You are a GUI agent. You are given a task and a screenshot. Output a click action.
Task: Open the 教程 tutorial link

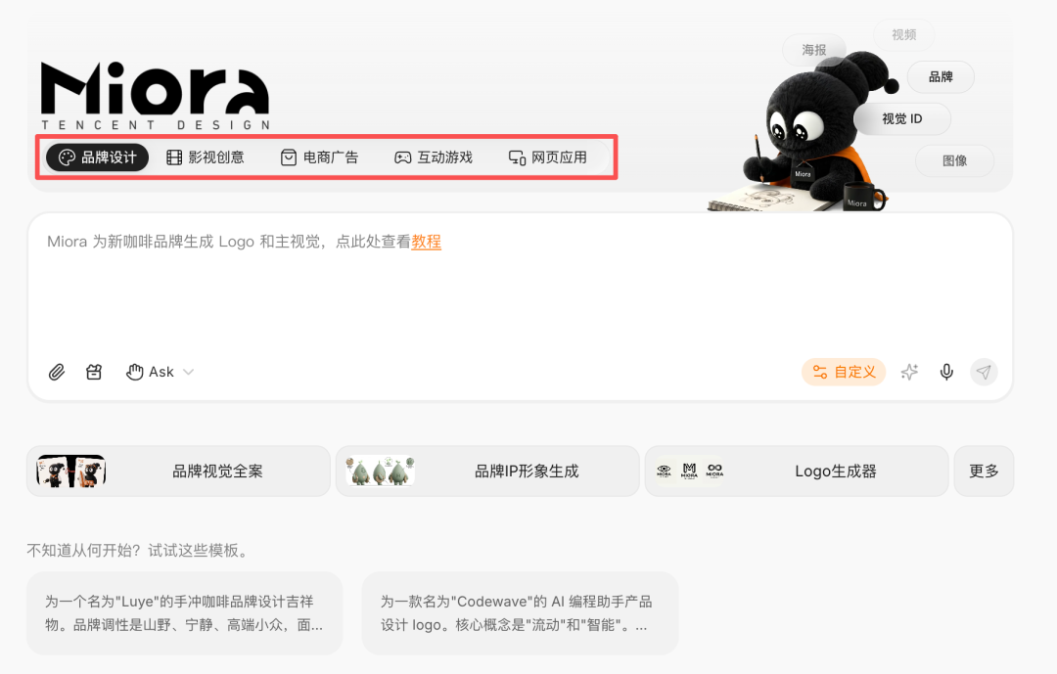tap(426, 242)
